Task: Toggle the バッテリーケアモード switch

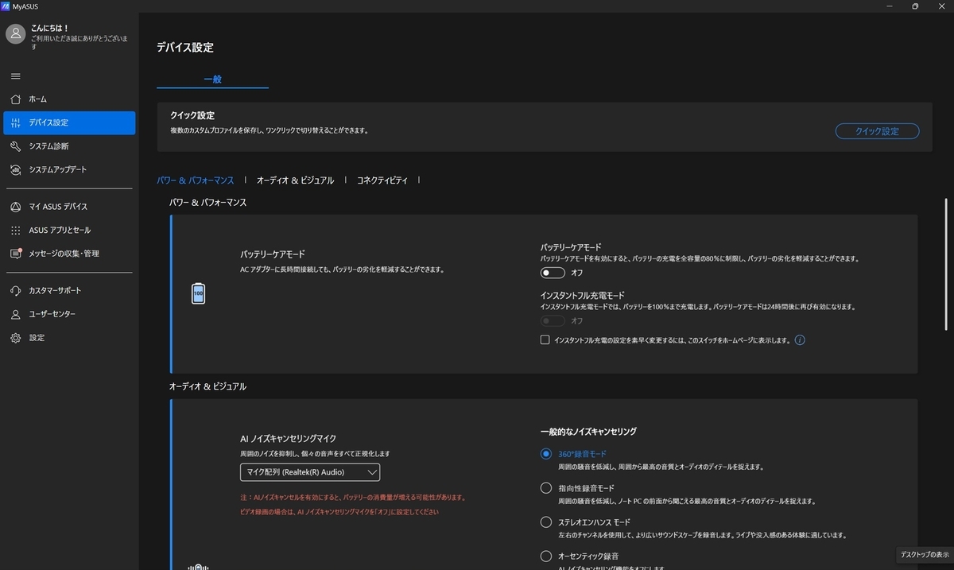Action: click(553, 273)
